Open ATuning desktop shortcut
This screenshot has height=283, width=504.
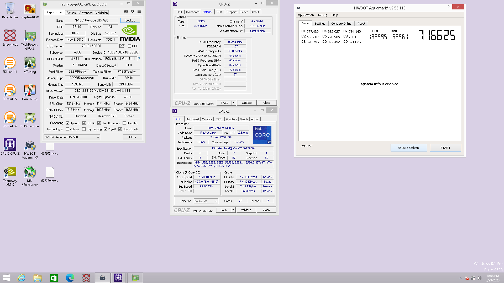(x=30, y=65)
